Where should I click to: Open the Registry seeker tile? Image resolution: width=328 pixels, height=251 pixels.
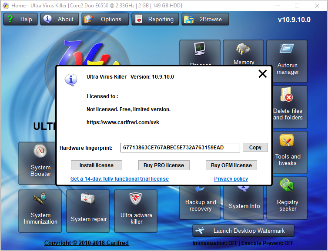coord(287,198)
